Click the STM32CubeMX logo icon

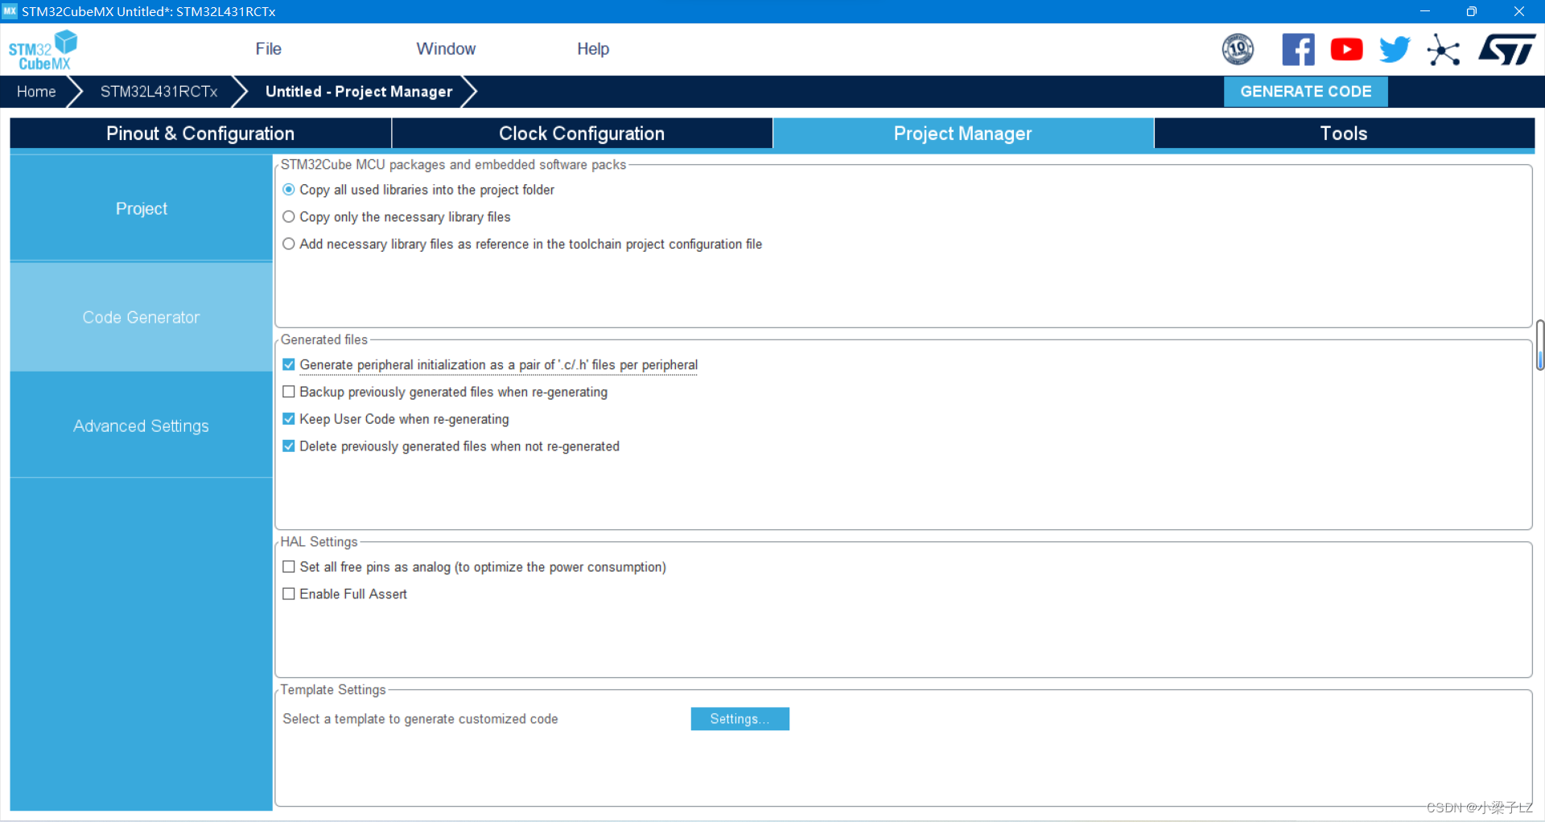(x=43, y=50)
